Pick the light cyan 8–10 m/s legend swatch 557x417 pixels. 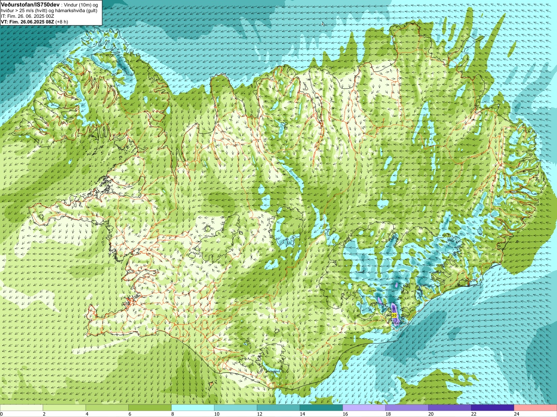193,408
